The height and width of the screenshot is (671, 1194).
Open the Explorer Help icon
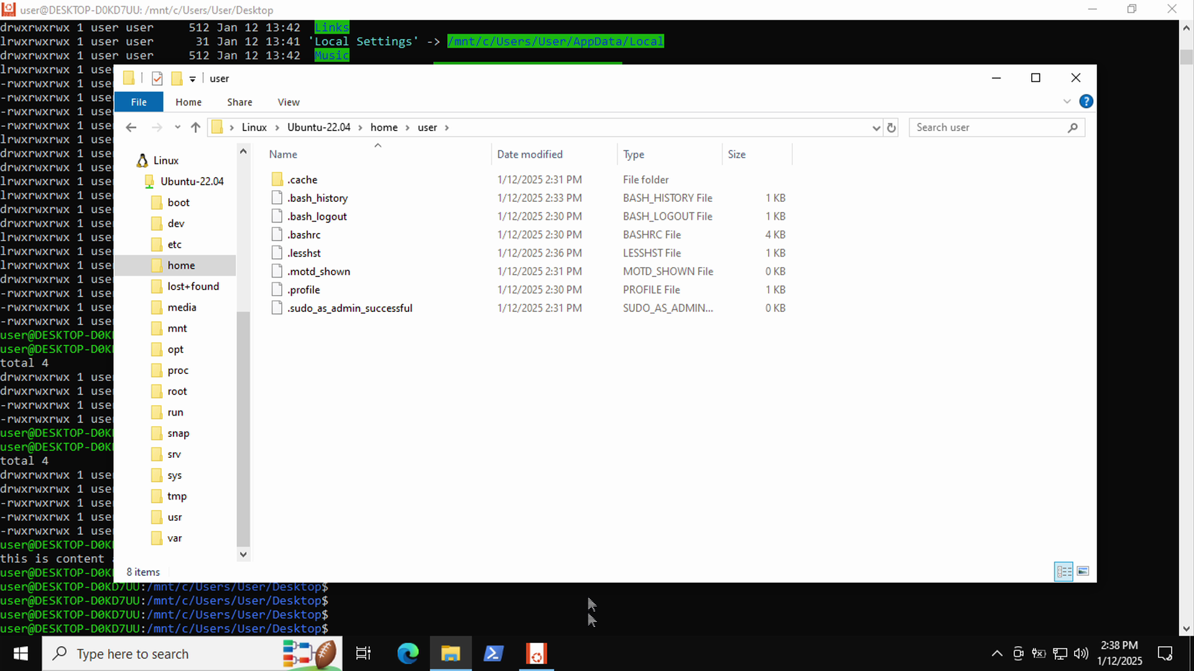[1086, 101]
